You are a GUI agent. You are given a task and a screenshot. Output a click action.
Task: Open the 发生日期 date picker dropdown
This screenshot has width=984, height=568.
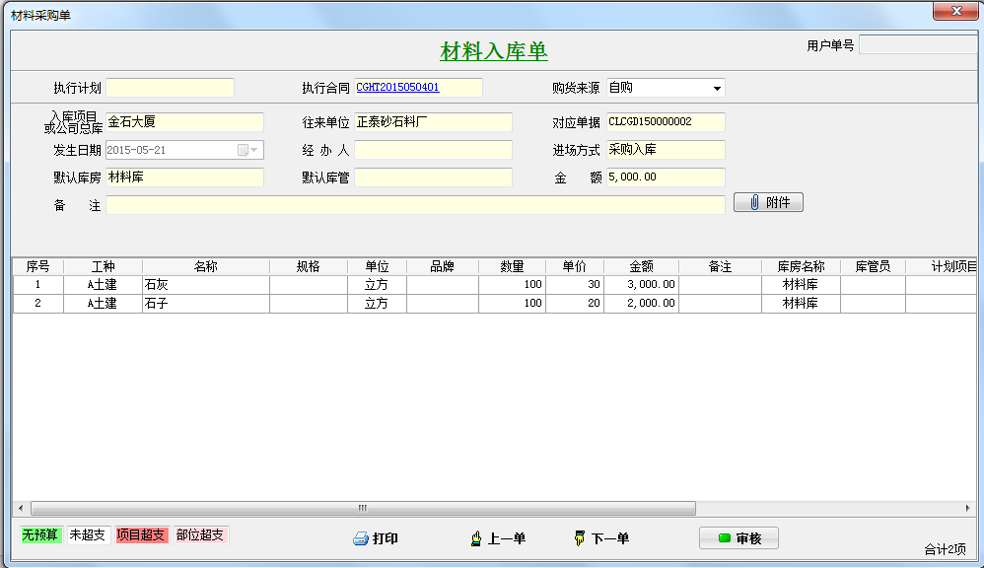254,150
